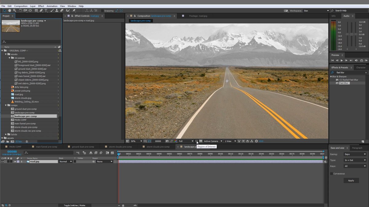369x207 pixels.
Task: Open the Workspace Ben dropdown
Action: coord(316,11)
